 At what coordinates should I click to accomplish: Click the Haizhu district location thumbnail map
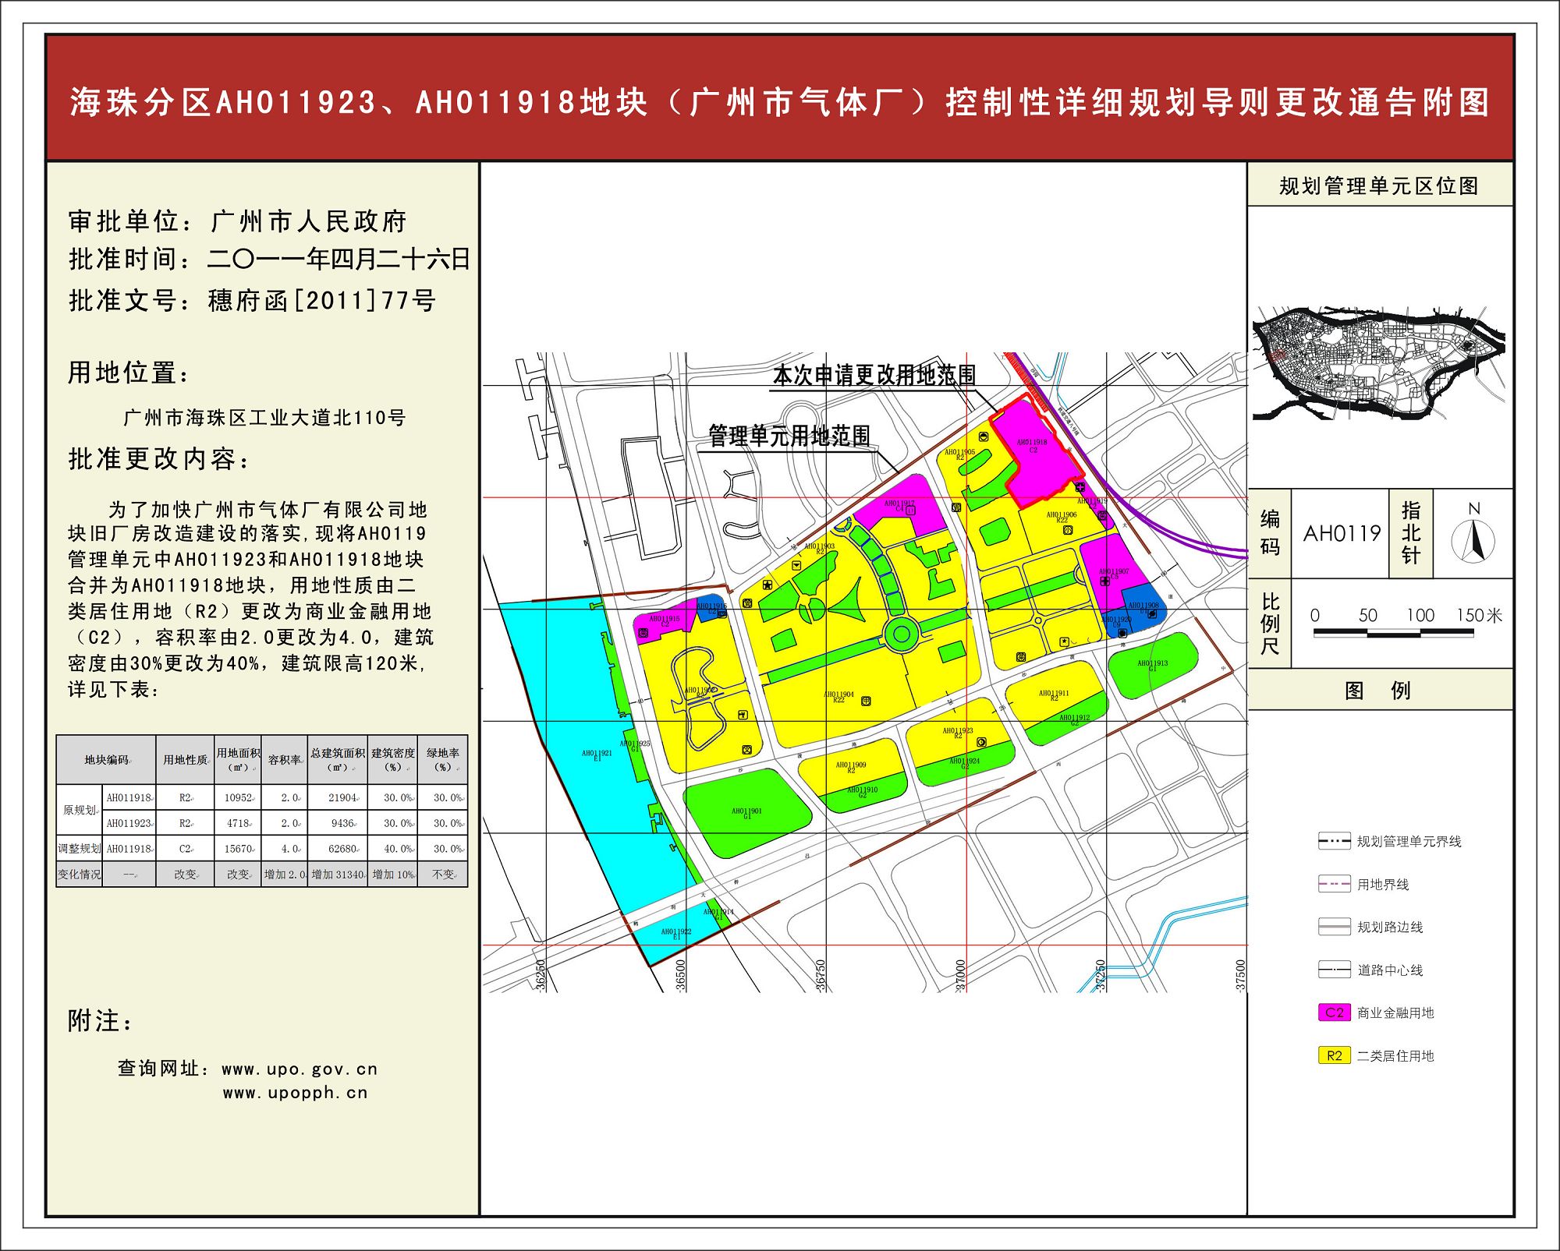click(1378, 362)
